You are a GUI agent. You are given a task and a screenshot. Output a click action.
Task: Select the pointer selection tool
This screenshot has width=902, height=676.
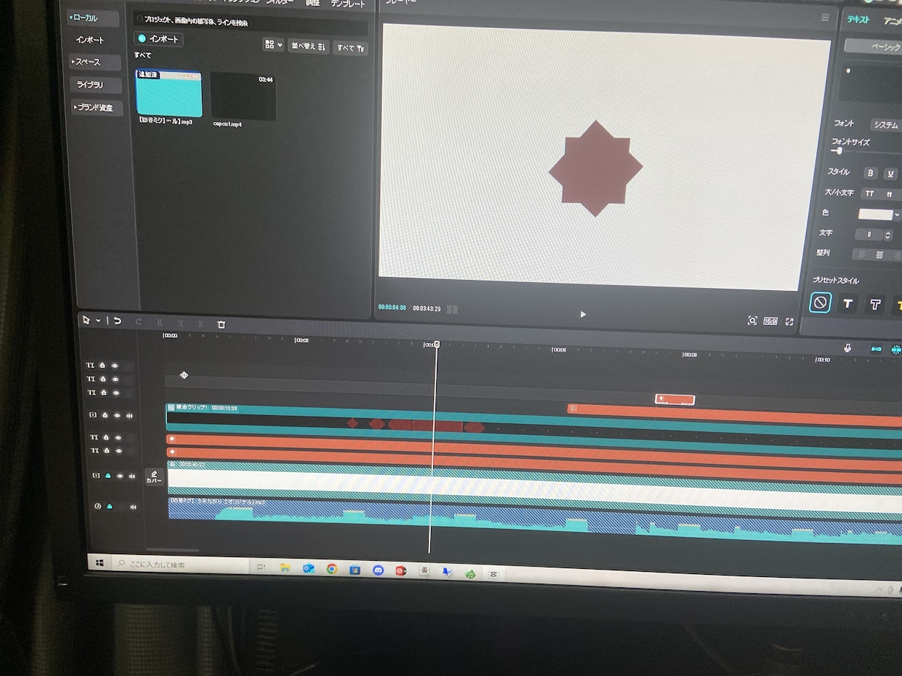pos(87,320)
